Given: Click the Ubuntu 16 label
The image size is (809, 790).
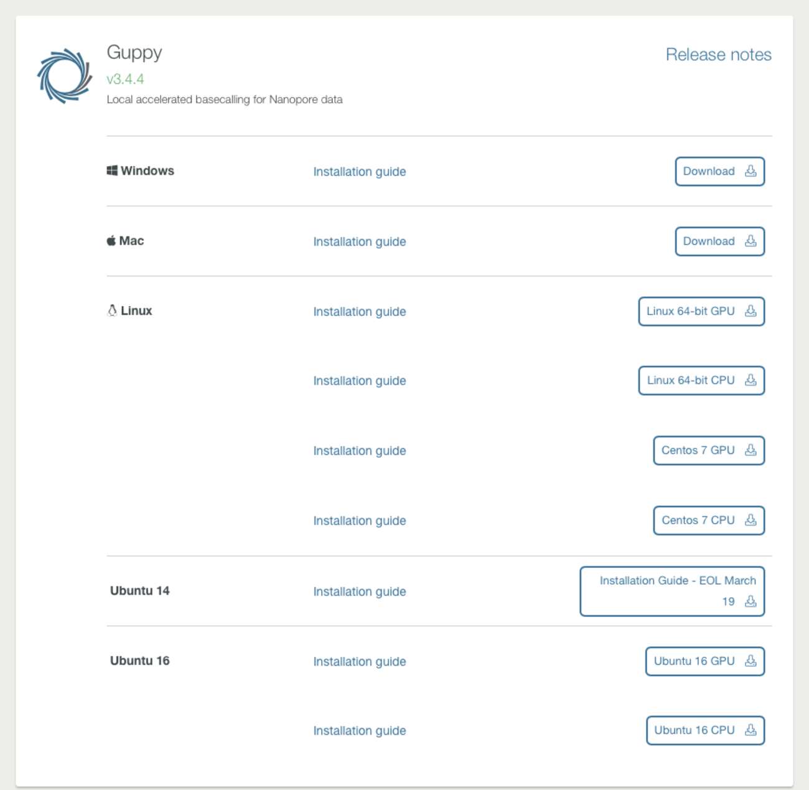Looking at the screenshot, I should [140, 661].
